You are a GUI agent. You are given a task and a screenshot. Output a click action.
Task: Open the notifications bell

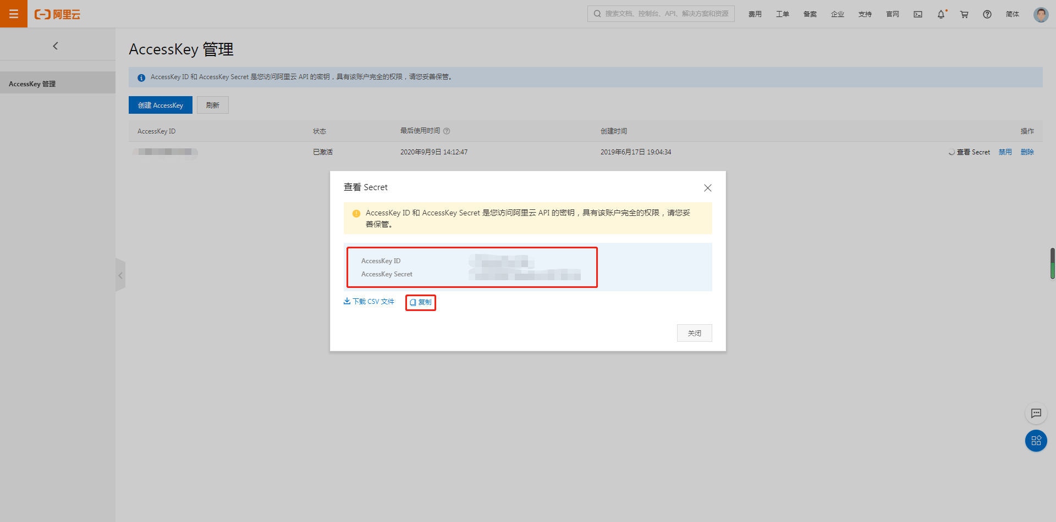coord(941,14)
